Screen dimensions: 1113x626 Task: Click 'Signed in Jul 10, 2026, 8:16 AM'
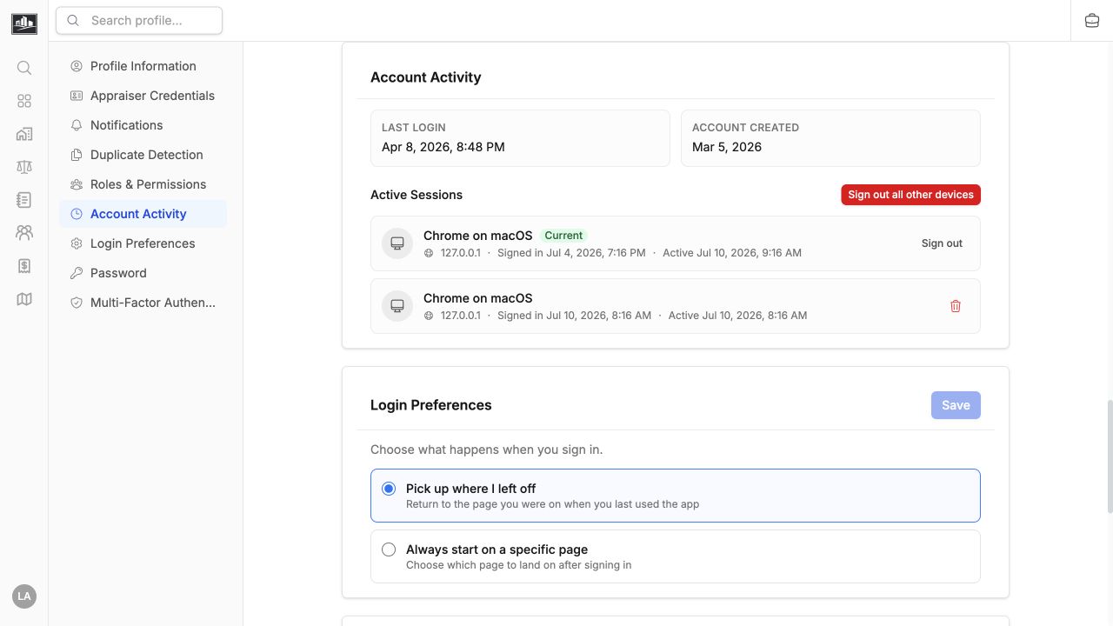tap(574, 316)
